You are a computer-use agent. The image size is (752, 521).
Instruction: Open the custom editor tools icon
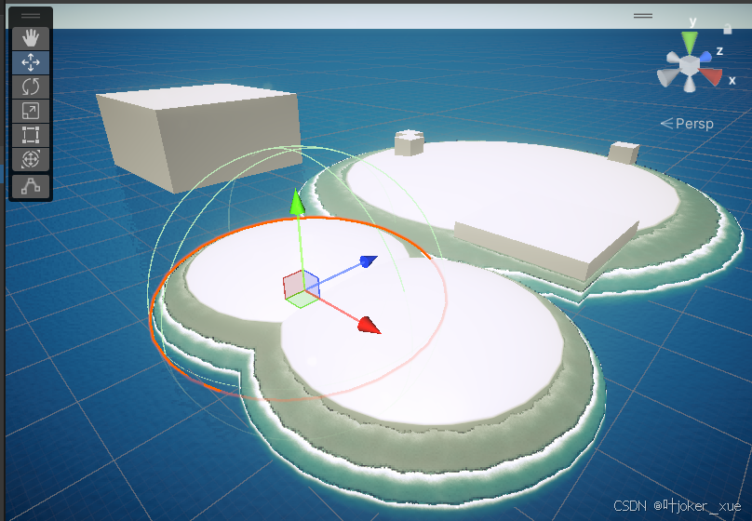[x=31, y=186]
